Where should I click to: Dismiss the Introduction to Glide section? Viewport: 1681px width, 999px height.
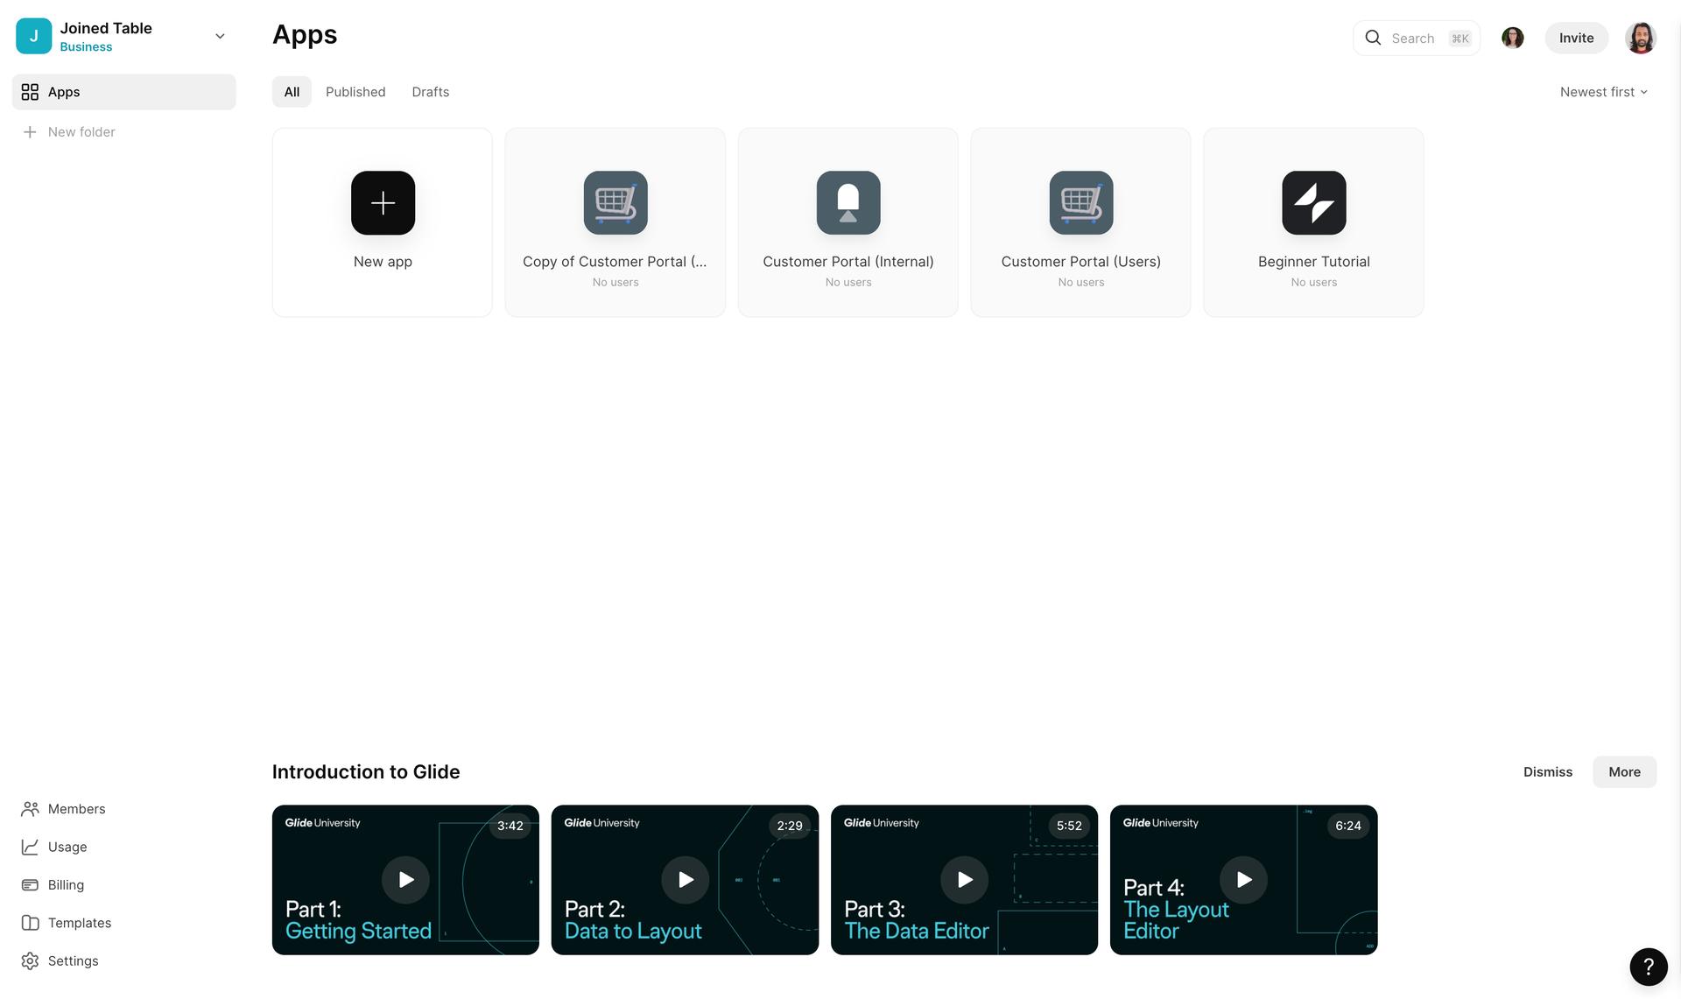[1547, 771]
